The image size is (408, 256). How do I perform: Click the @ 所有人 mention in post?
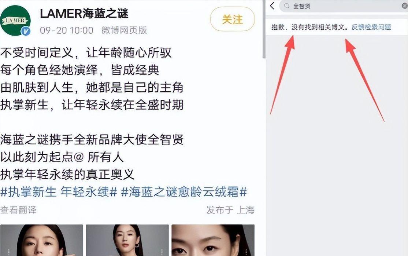tap(99, 157)
